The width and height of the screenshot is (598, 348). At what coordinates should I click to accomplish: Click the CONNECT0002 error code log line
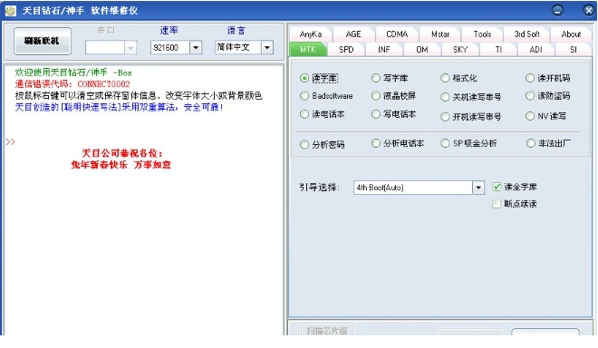pyautogui.click(x=72, y=84)
